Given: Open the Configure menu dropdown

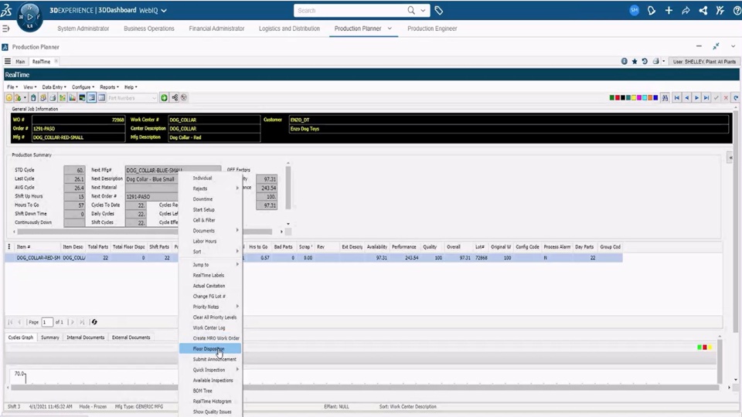Looking at the screenshot, I should point(83,87).
